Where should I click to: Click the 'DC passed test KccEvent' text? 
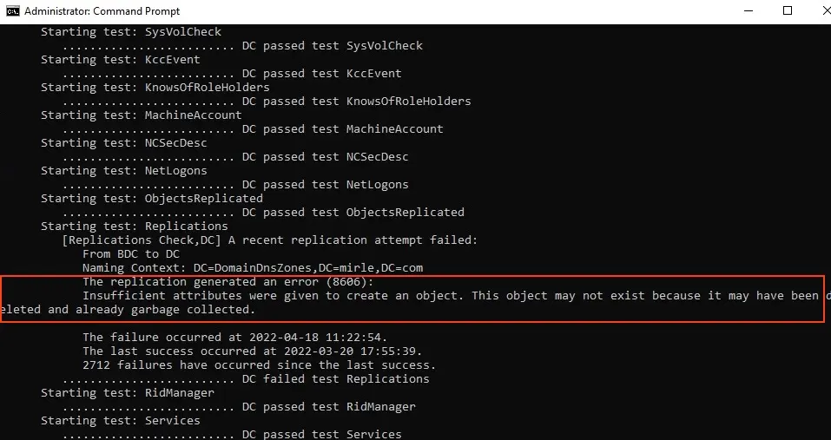point(321,74)
